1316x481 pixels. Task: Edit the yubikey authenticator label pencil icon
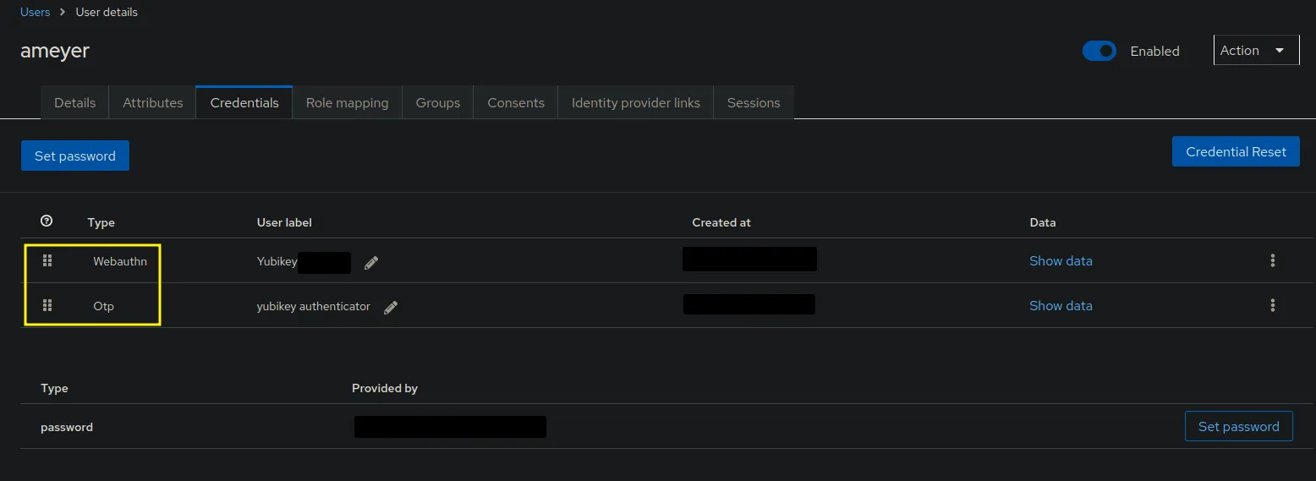coord(390,308)
